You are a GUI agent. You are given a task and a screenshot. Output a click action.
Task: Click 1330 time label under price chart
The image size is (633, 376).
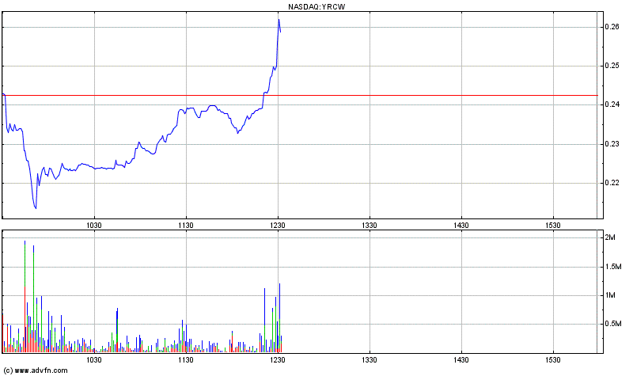[370, 226]
